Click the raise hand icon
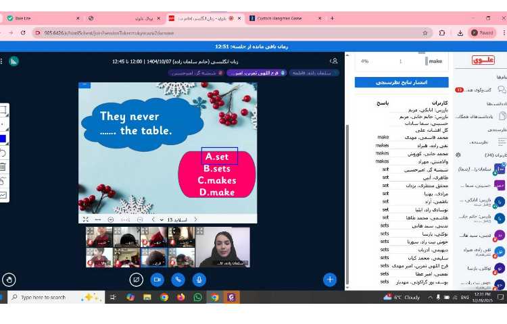Screen dimensions: 507x324 point(9,279)
